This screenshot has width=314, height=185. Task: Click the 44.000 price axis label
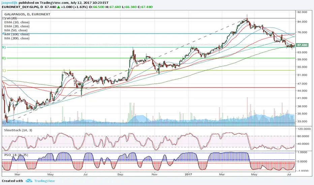(x=302, y=90)
